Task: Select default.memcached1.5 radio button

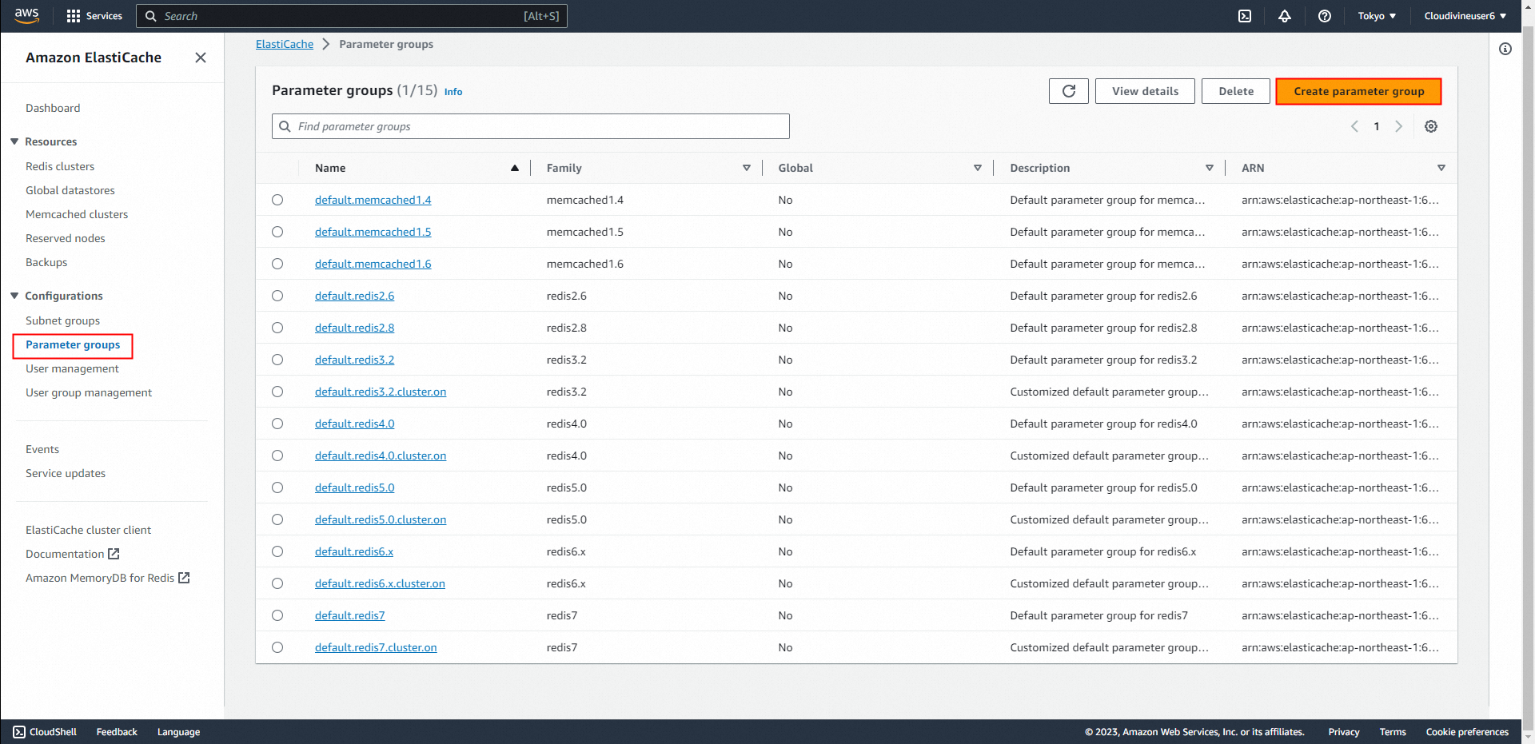Action: (x=277, y=232)
